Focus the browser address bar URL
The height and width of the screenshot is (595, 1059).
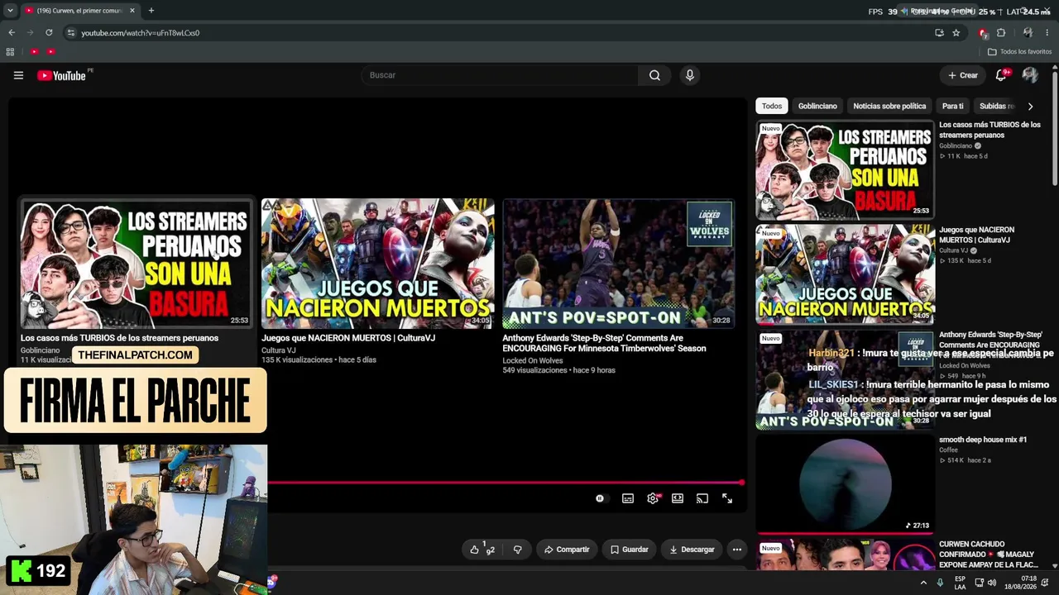pos(140,33)
